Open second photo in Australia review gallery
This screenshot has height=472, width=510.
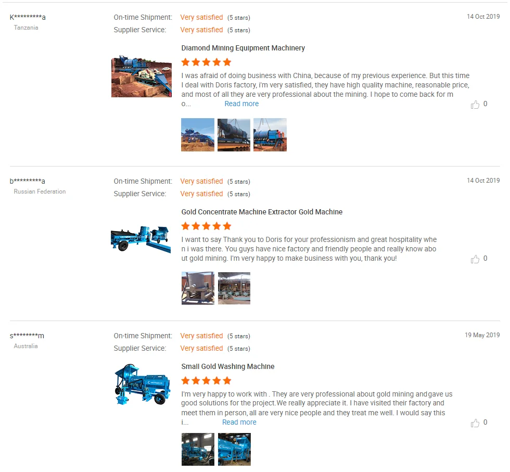[x=234, y=449]
